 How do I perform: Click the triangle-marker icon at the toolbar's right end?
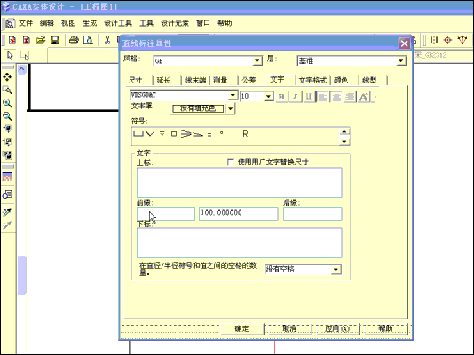(462, 40)
